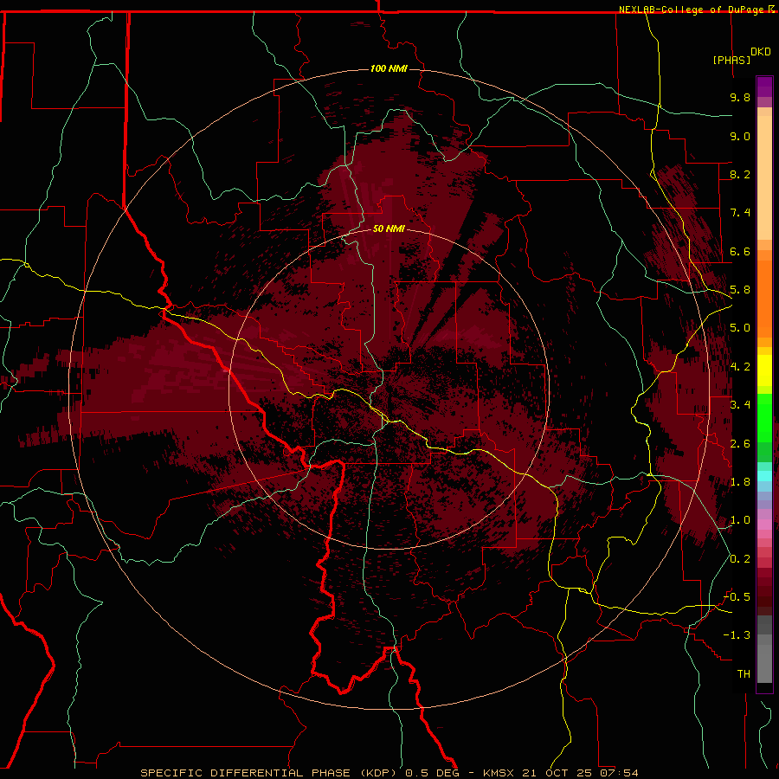Click the 5.0 value on the scale

coord(740,328)
